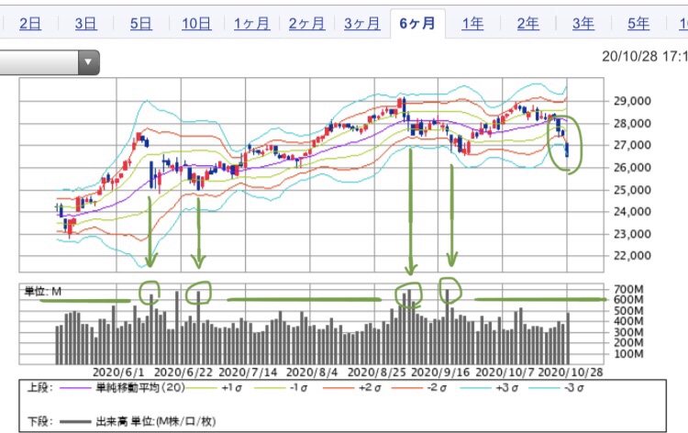The image size is (688, 433).
Task: Open the 3年 chart tab
Action: point(583,24)
